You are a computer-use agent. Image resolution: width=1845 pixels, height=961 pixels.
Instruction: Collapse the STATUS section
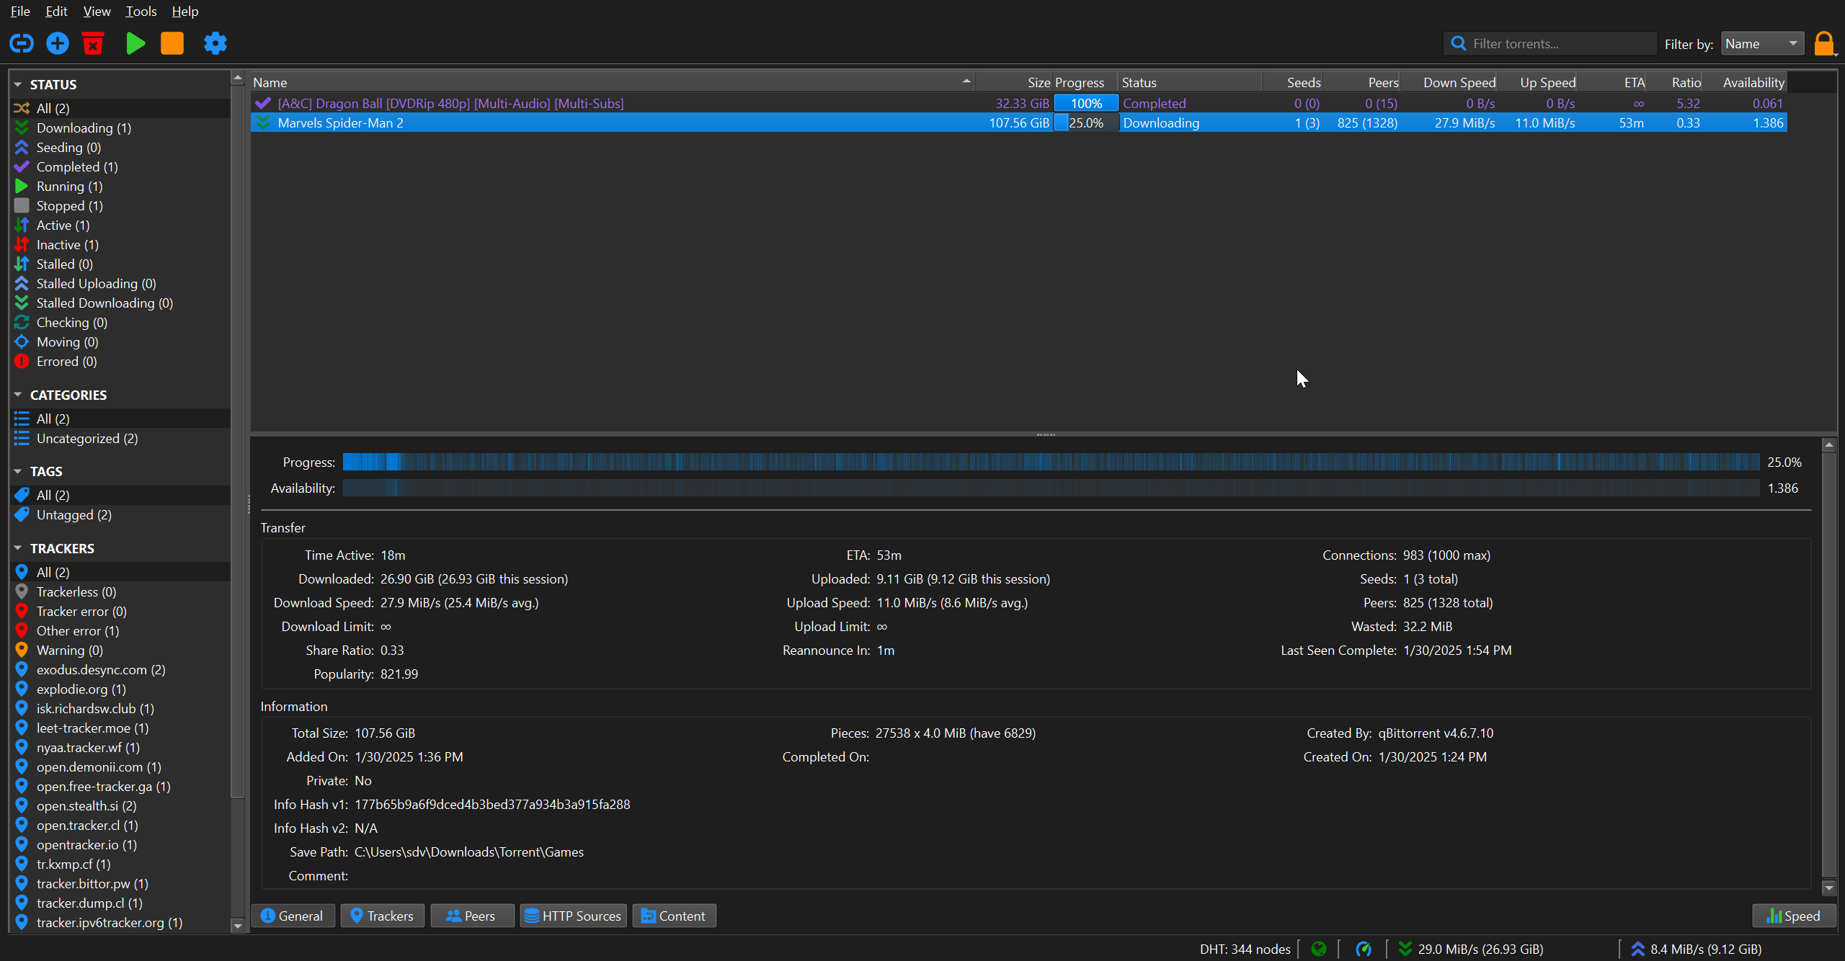[18, 85]
